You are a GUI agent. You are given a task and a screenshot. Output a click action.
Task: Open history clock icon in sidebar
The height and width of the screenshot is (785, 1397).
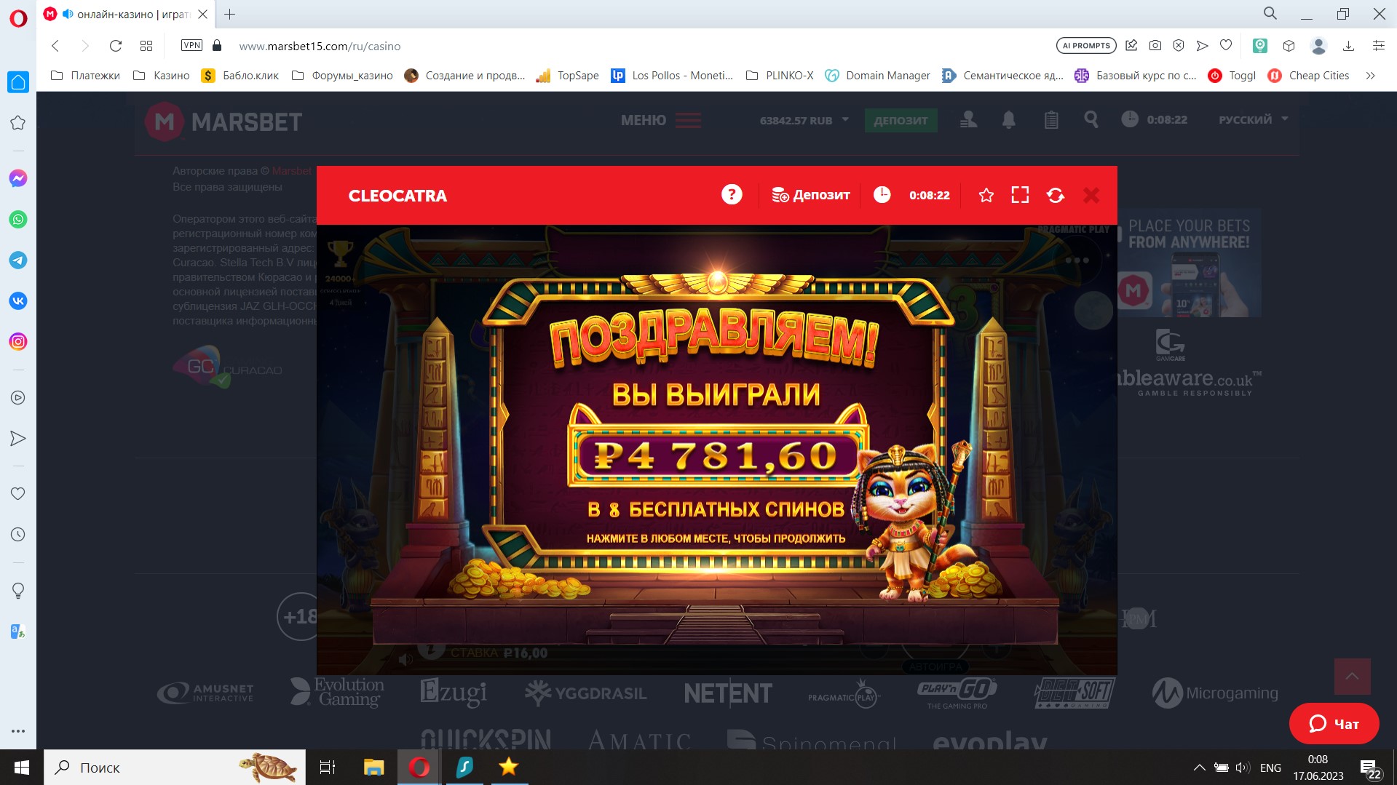(x=18, y=534)
